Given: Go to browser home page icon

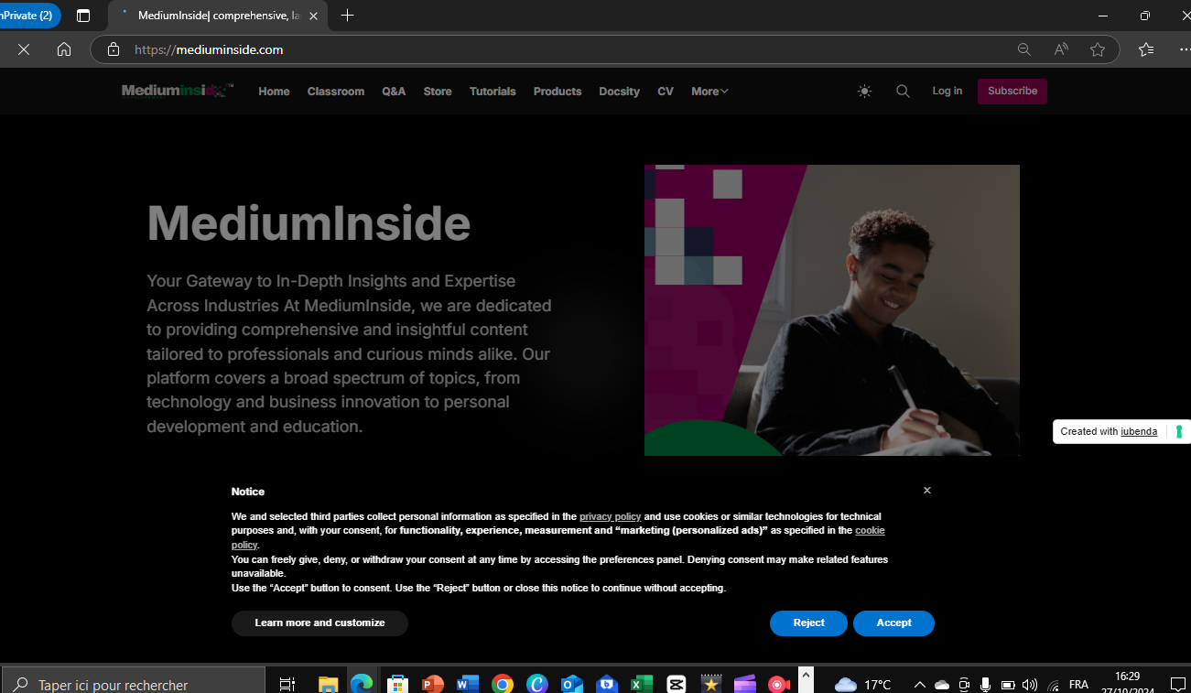Looking at the screenshot, I should coord(64,49).
